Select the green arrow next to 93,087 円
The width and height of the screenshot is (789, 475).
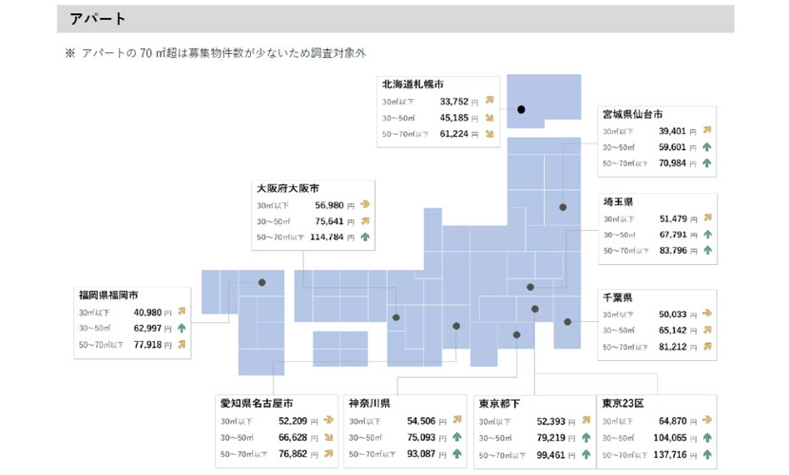[x=457, y=453]
